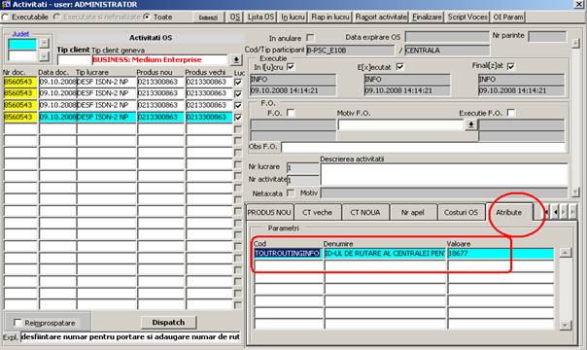Click the B-PSC_E10B participant code field
The image size is (587, 350).
click(351, 51)
